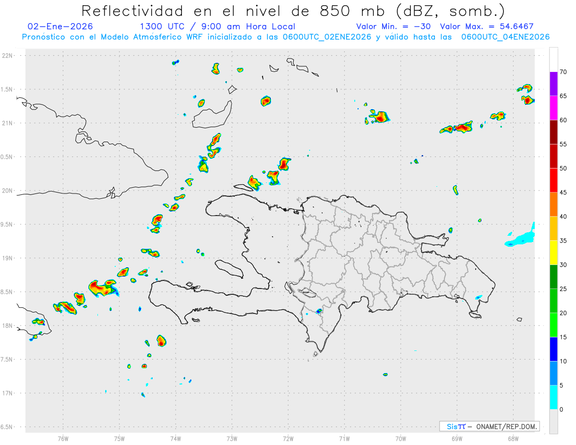Click the colorbar value label '35'
576x445 pixels.
click(x=563, y=241)
